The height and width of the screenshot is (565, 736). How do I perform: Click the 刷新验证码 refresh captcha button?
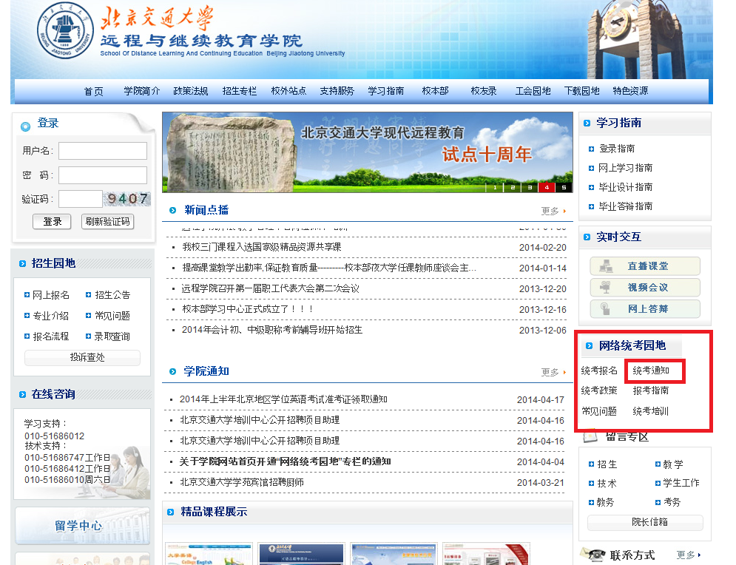[x=107, y=222]
